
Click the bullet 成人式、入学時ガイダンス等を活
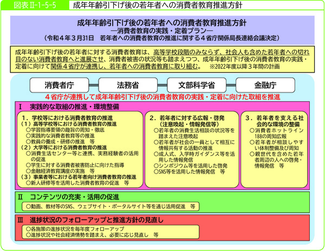[x=194, y=157]
